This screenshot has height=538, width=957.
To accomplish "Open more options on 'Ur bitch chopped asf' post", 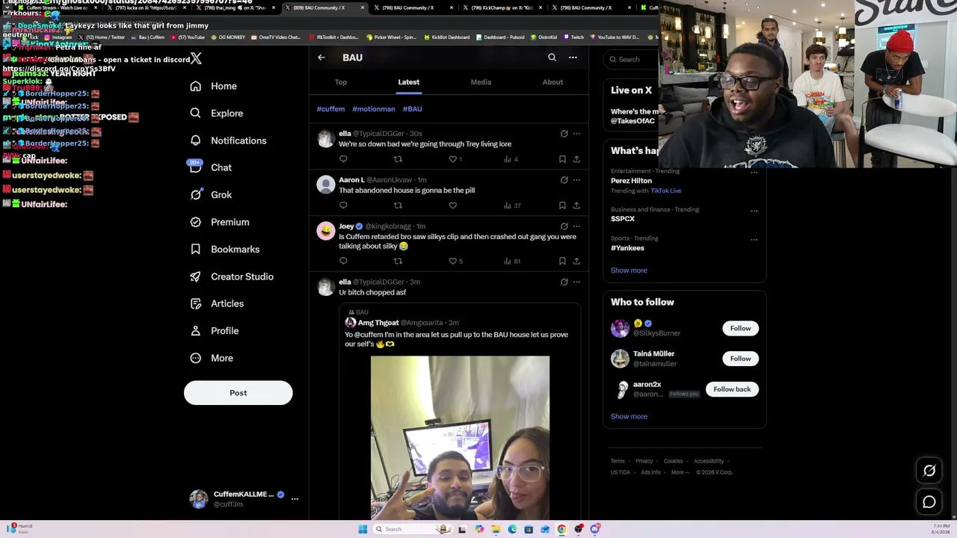I will pyautogui.click(x=576, y=282).
